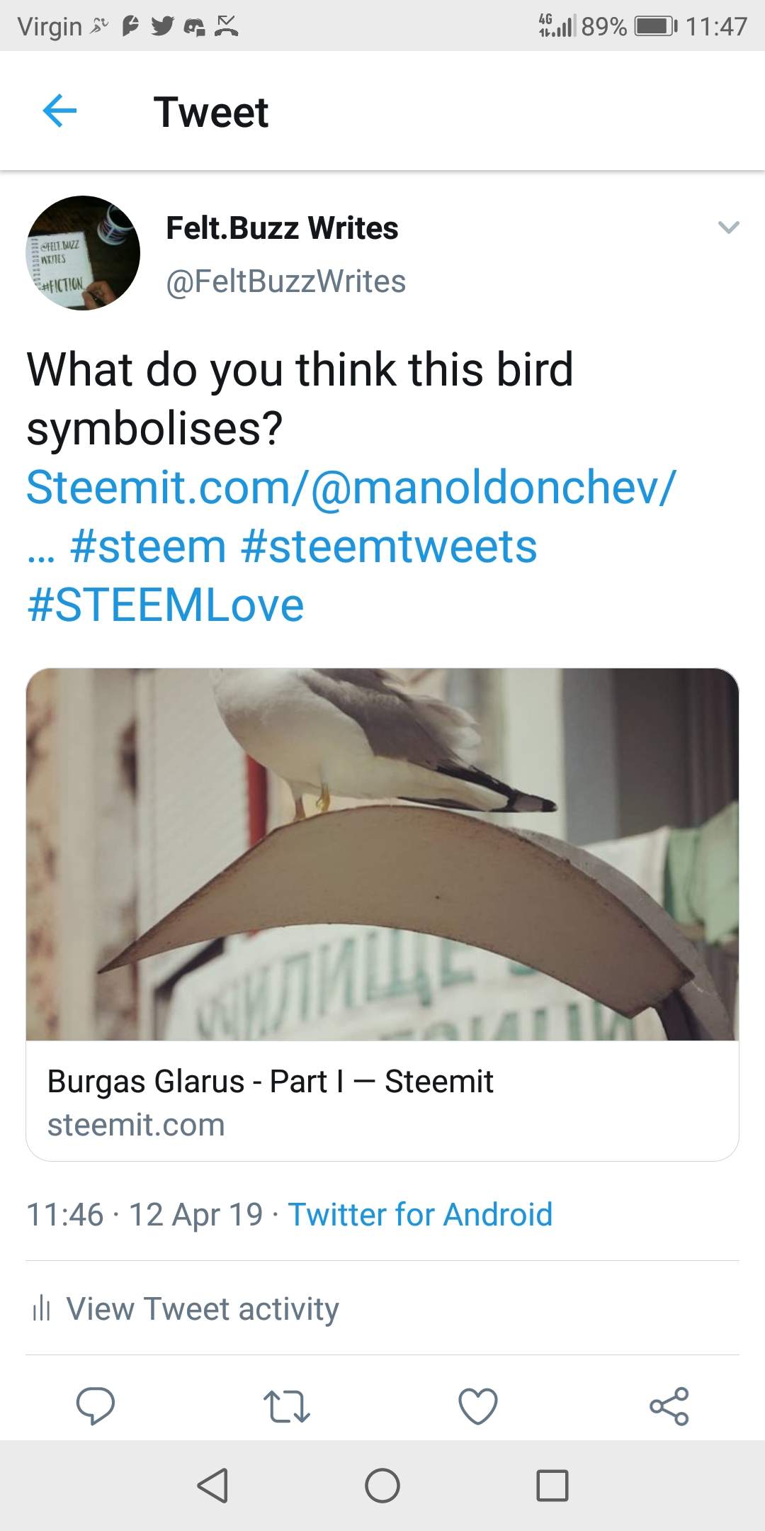This screenshot has height=1531, width=765.
Task: Open Felt.Buzz Writes profile picture
Action: click(83, 253)
